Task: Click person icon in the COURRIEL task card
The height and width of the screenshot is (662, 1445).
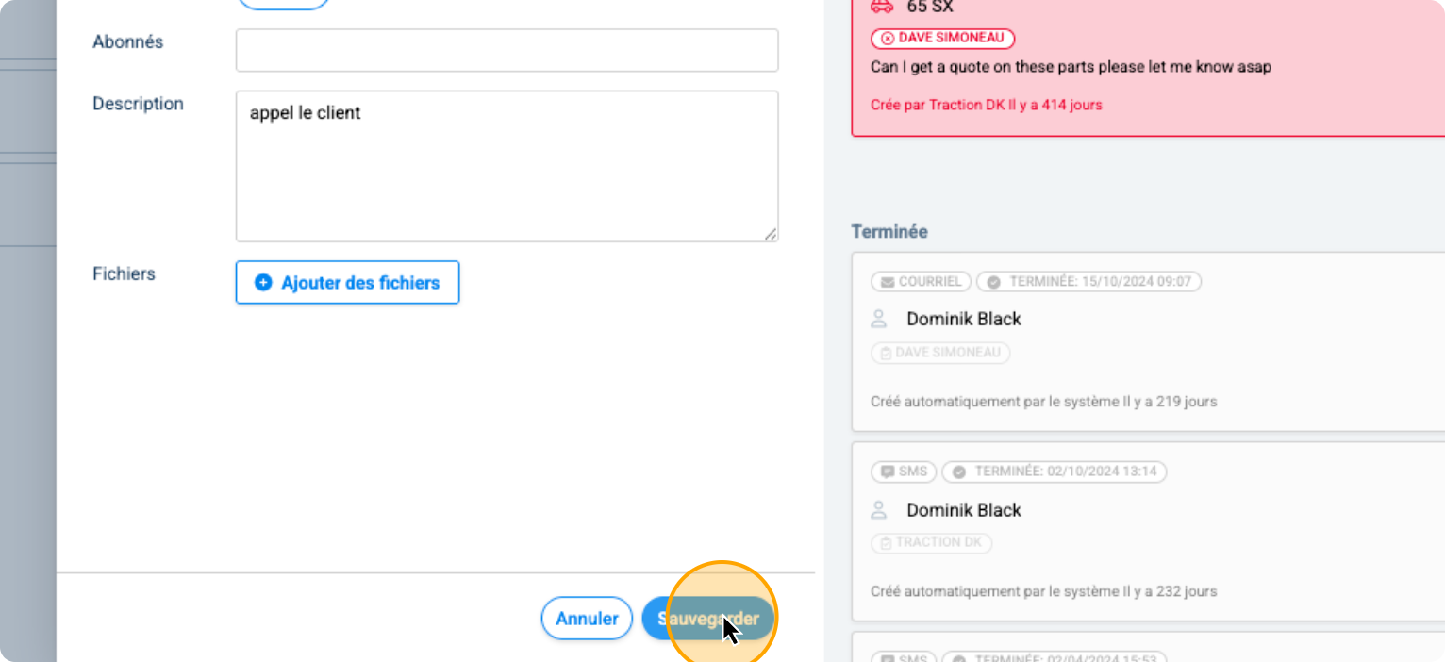Action: (x=879, y=319)
